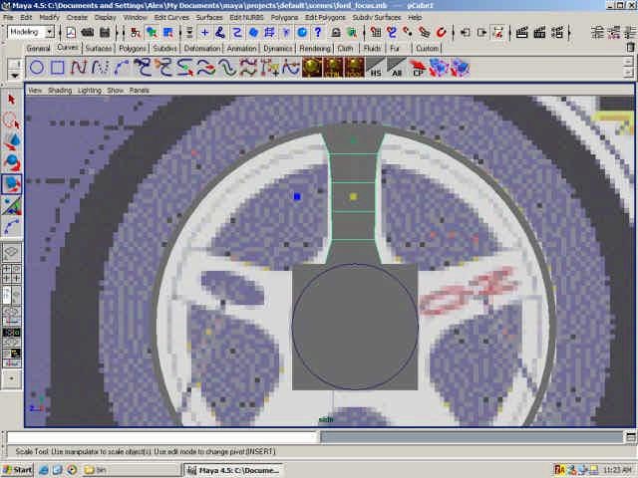Create a NURBS square from shelf
This screenshot has width=638, height=478.
(x=59, y=68)
